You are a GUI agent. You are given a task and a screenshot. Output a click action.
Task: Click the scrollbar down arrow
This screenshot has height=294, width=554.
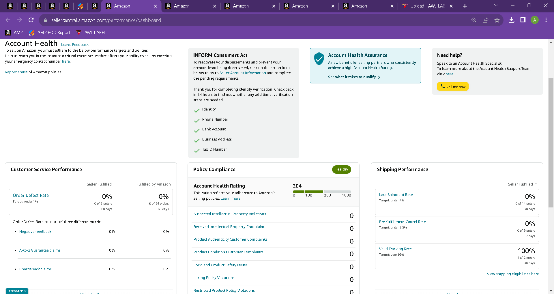551,291
